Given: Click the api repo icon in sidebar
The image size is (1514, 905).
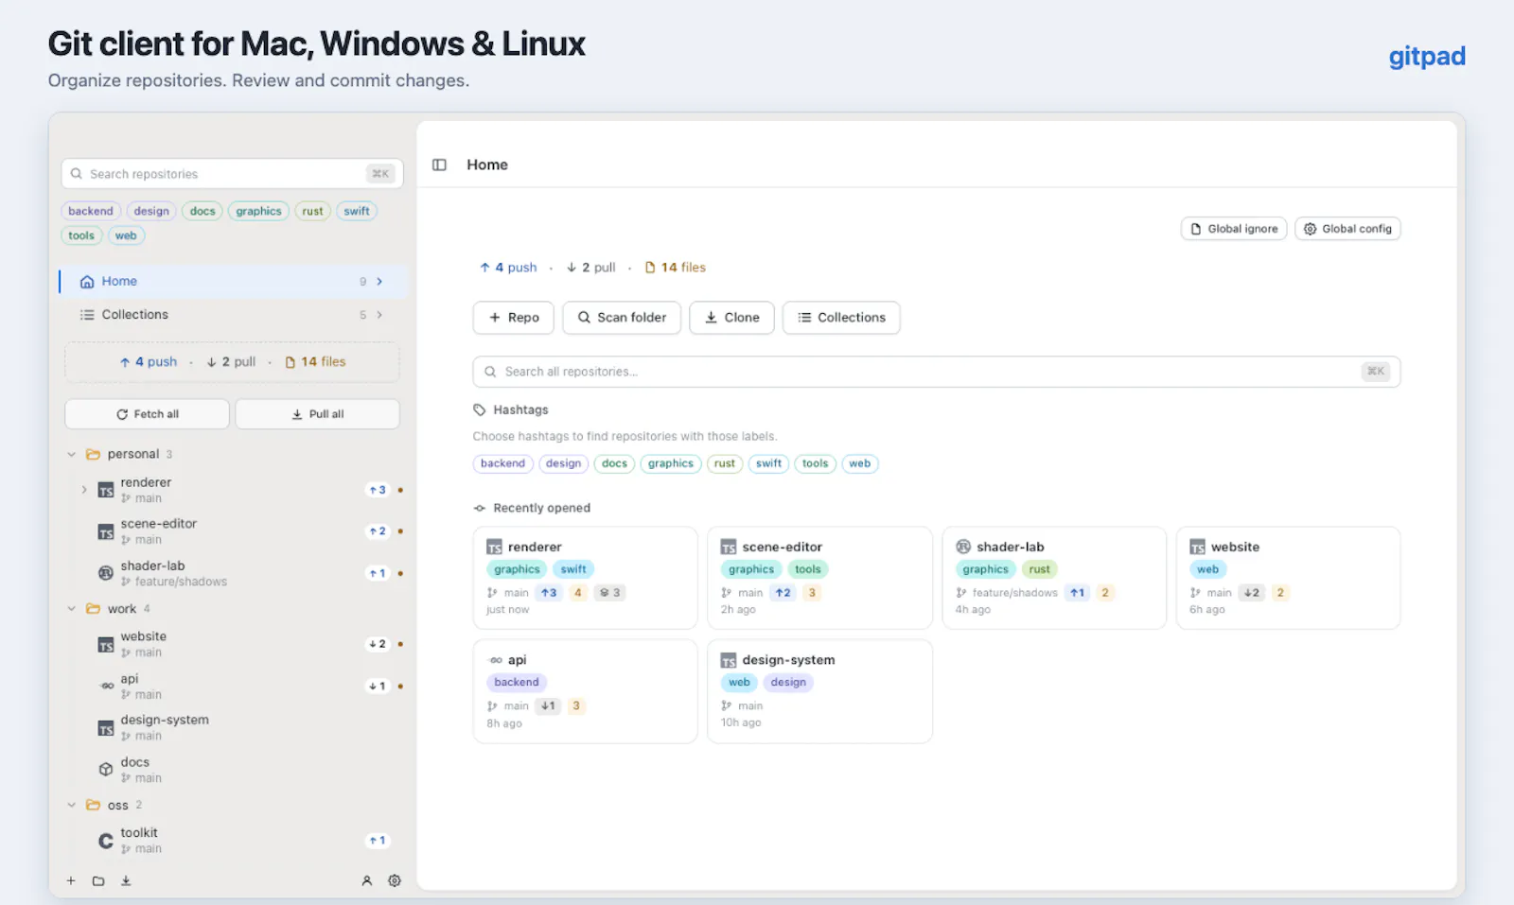Looking at the screenshot, I should [x=107, y=686].
